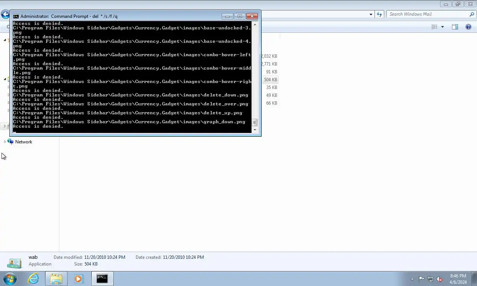
Task: Select the file sized 35 KB
Action: pyautogui.click(x=271, y=88)
